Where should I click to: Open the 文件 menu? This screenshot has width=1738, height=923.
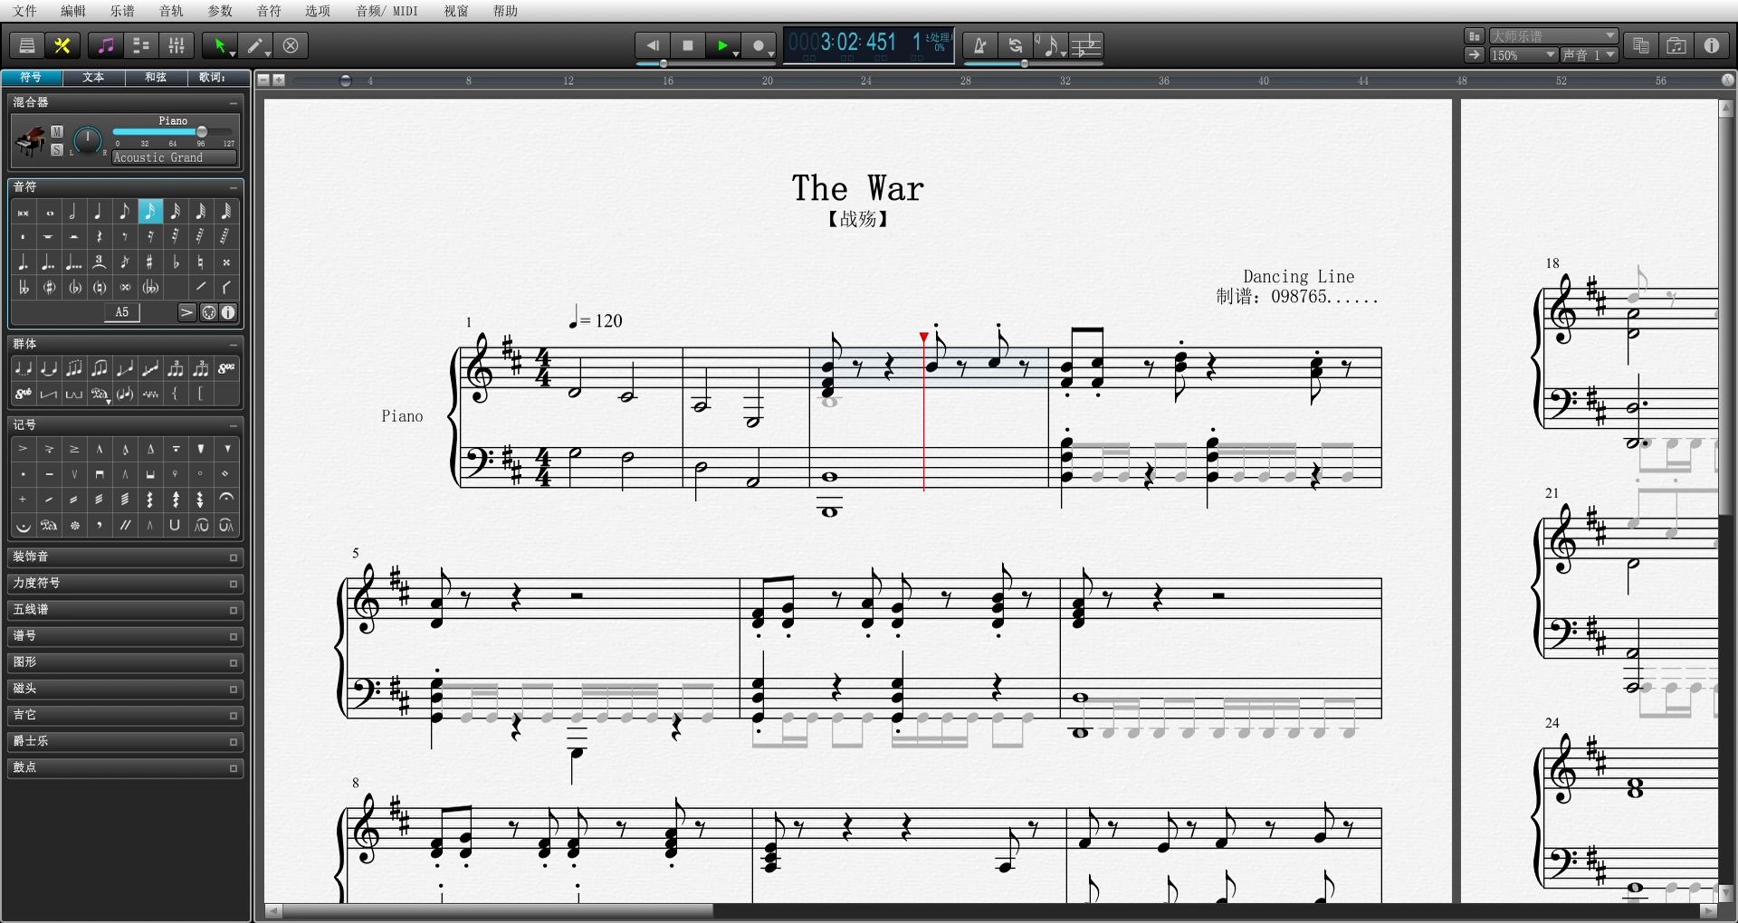click(x=25, y=11)
